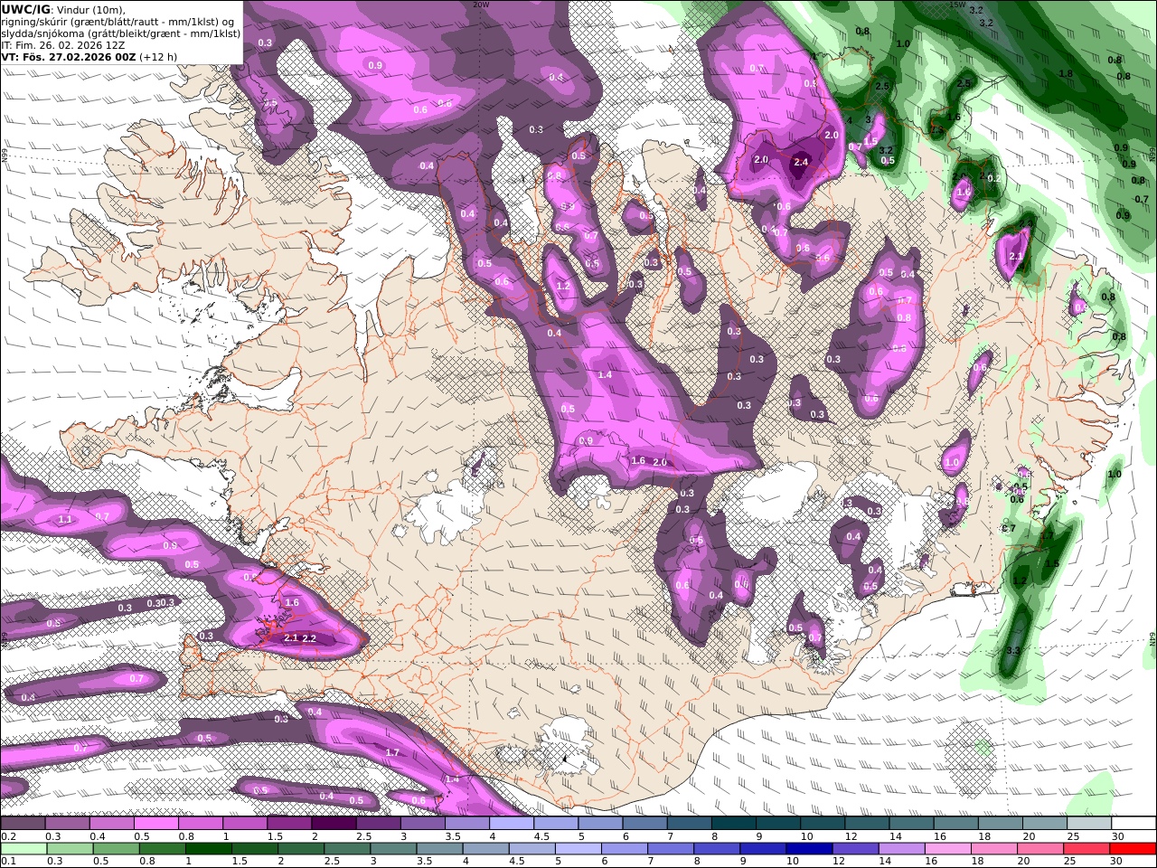Click the dark teal swatch on snow scale

(x=734, y=824)
